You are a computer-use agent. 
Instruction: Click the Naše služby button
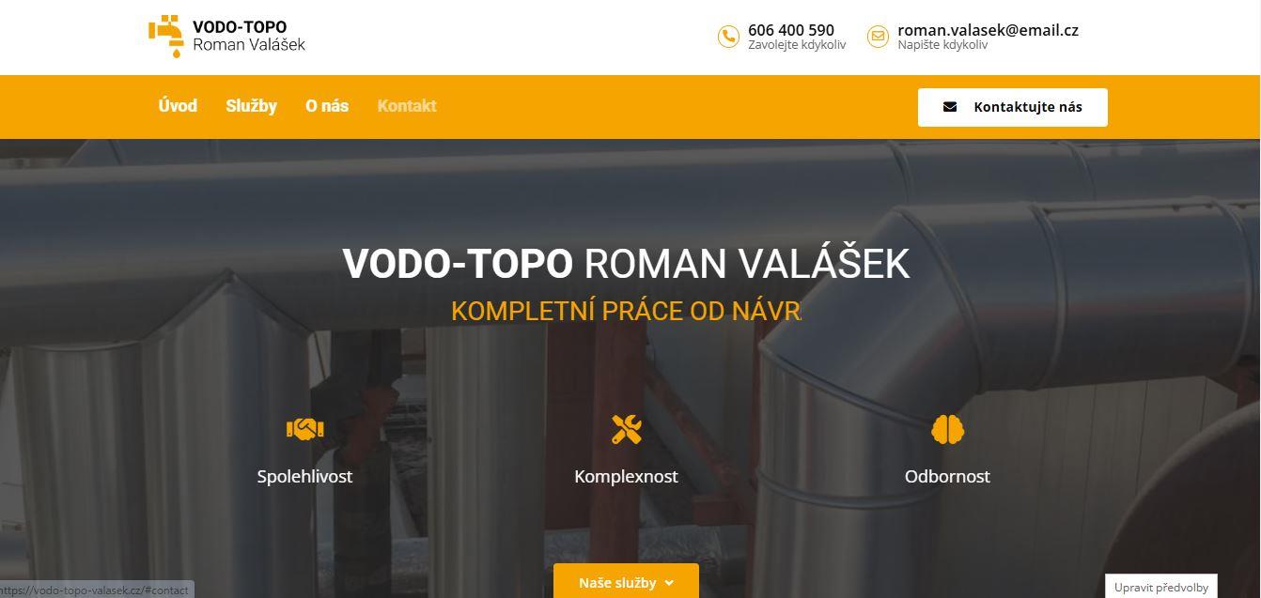click(x=626, y=581)
